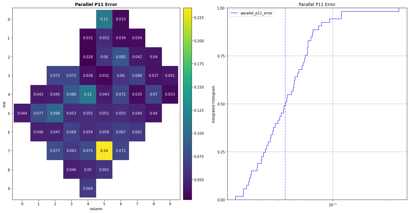Select the 0.11 cell in row 0

104,19
